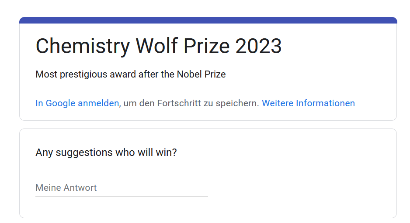Click the word "Wolf" in the form heading
This screenshot has height=223, width=410.
point(156,46)
